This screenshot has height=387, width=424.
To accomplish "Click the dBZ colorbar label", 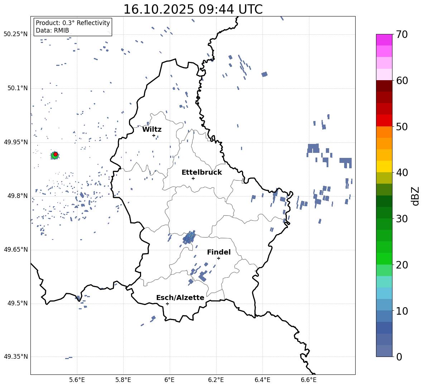I will pos(415,196).
